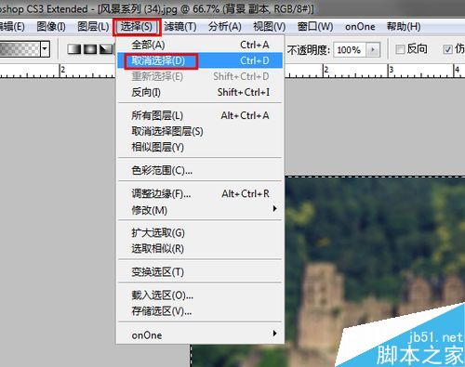465x367 pixels.
Task: Choose 选取相似(R) entry
Action: 200,249
